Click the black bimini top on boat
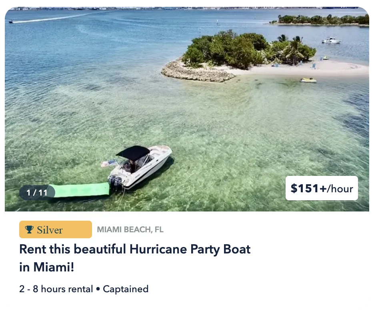Image resolution: width=376 pixels, height=323 pixels. coord(133,153)
